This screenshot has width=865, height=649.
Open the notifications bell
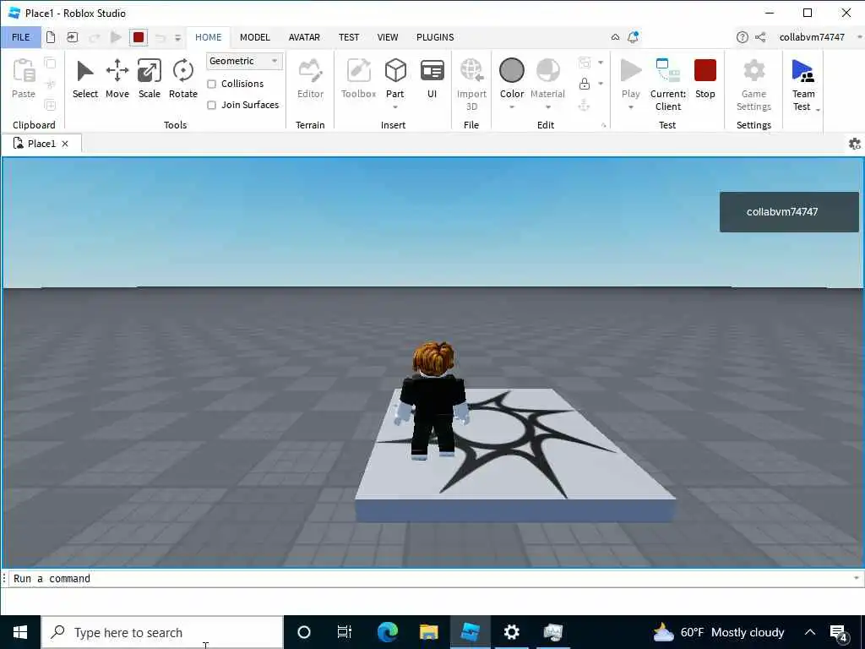pyautogui.click(x=633, y=37)
